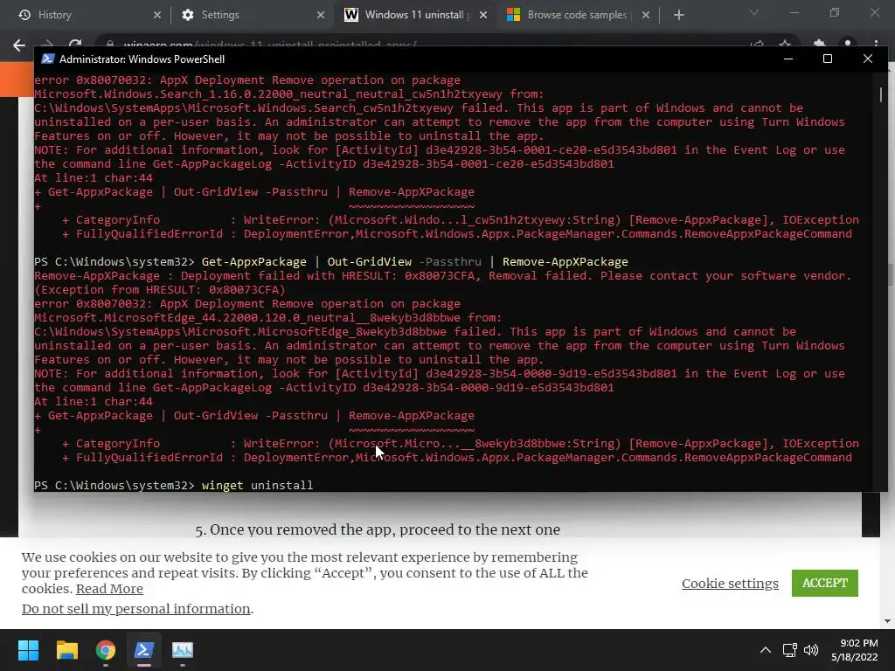The height and width of the screenshot is (671, 895).
Task: Close the History tab
Action: coord(157,15)
